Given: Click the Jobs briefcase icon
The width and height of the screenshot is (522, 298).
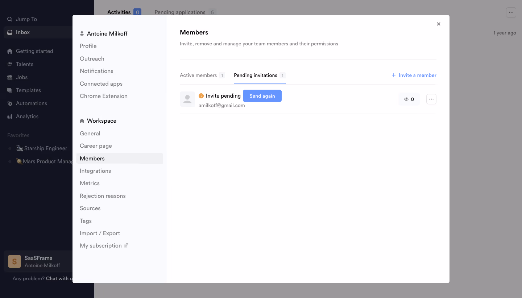Looking at the screenshot, I should 10,77.
